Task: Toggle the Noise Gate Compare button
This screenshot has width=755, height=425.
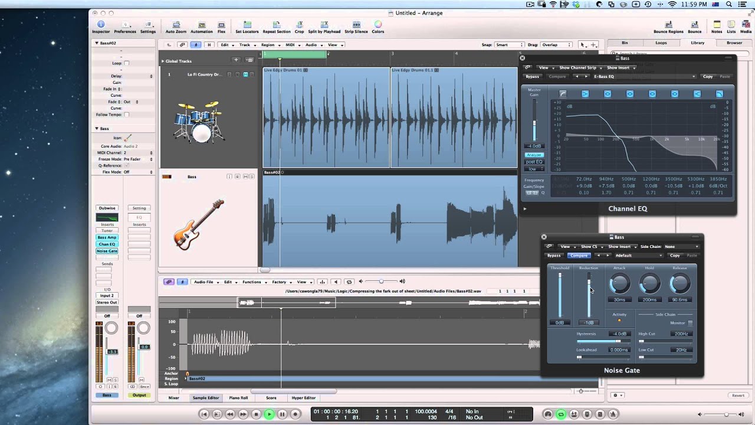Action: click(x=579, y=256)
